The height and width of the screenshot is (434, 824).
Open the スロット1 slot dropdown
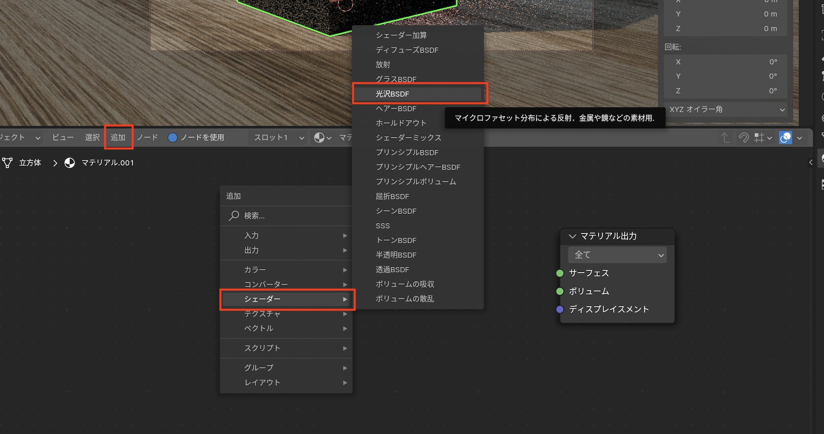(x=279, y=137)
